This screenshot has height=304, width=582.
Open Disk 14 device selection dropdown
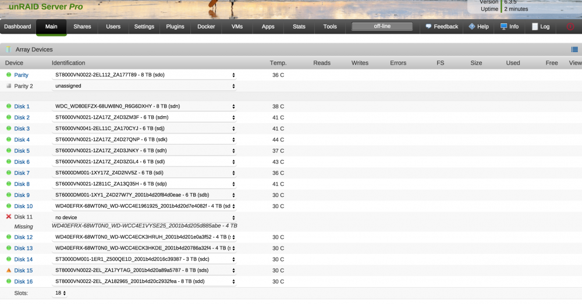(x=144, y=259)
